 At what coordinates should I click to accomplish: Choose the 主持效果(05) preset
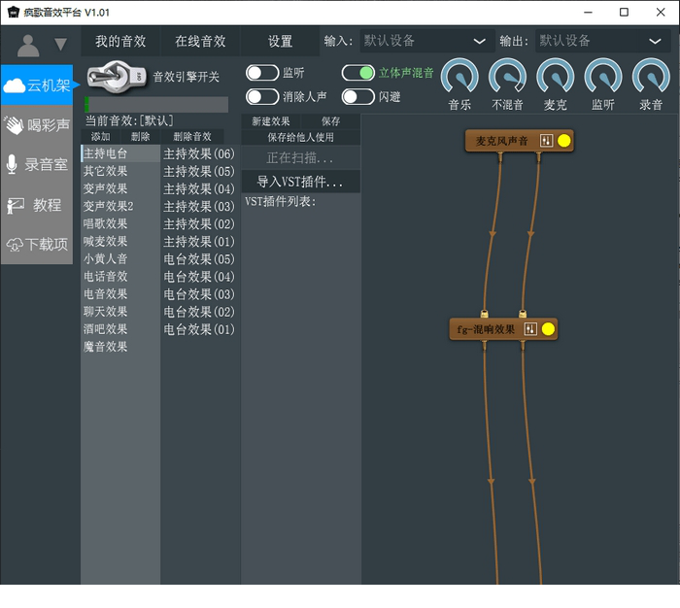[200, 171]
